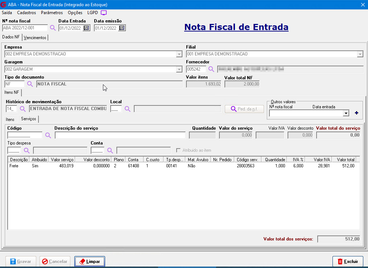The image size is (368, 268).
Task: Click the Valor total dos serviços field
Action: coord(339,239)
